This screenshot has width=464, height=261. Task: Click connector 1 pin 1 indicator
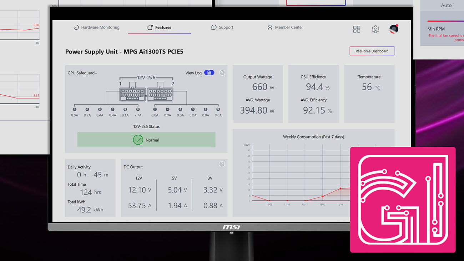pos(75,110)
